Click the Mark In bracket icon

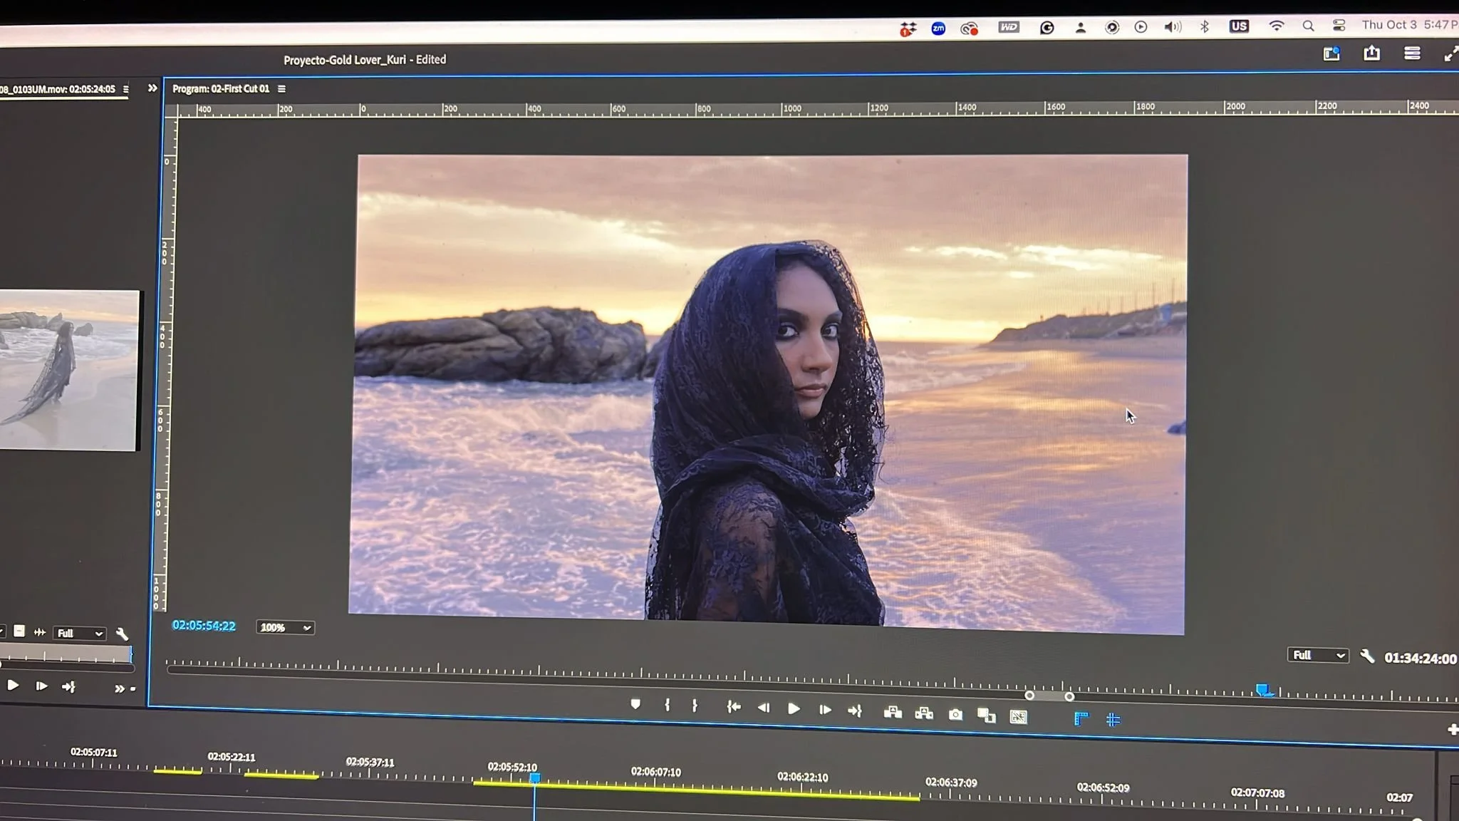point(668,705)
